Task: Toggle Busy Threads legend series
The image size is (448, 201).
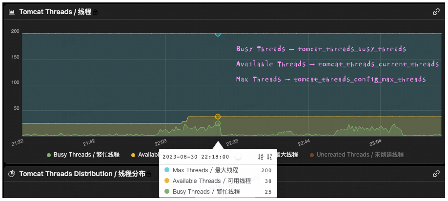Action: 83,155
